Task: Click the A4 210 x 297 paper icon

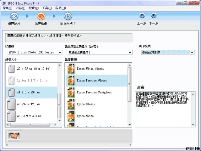Action: tap(11, 92)
